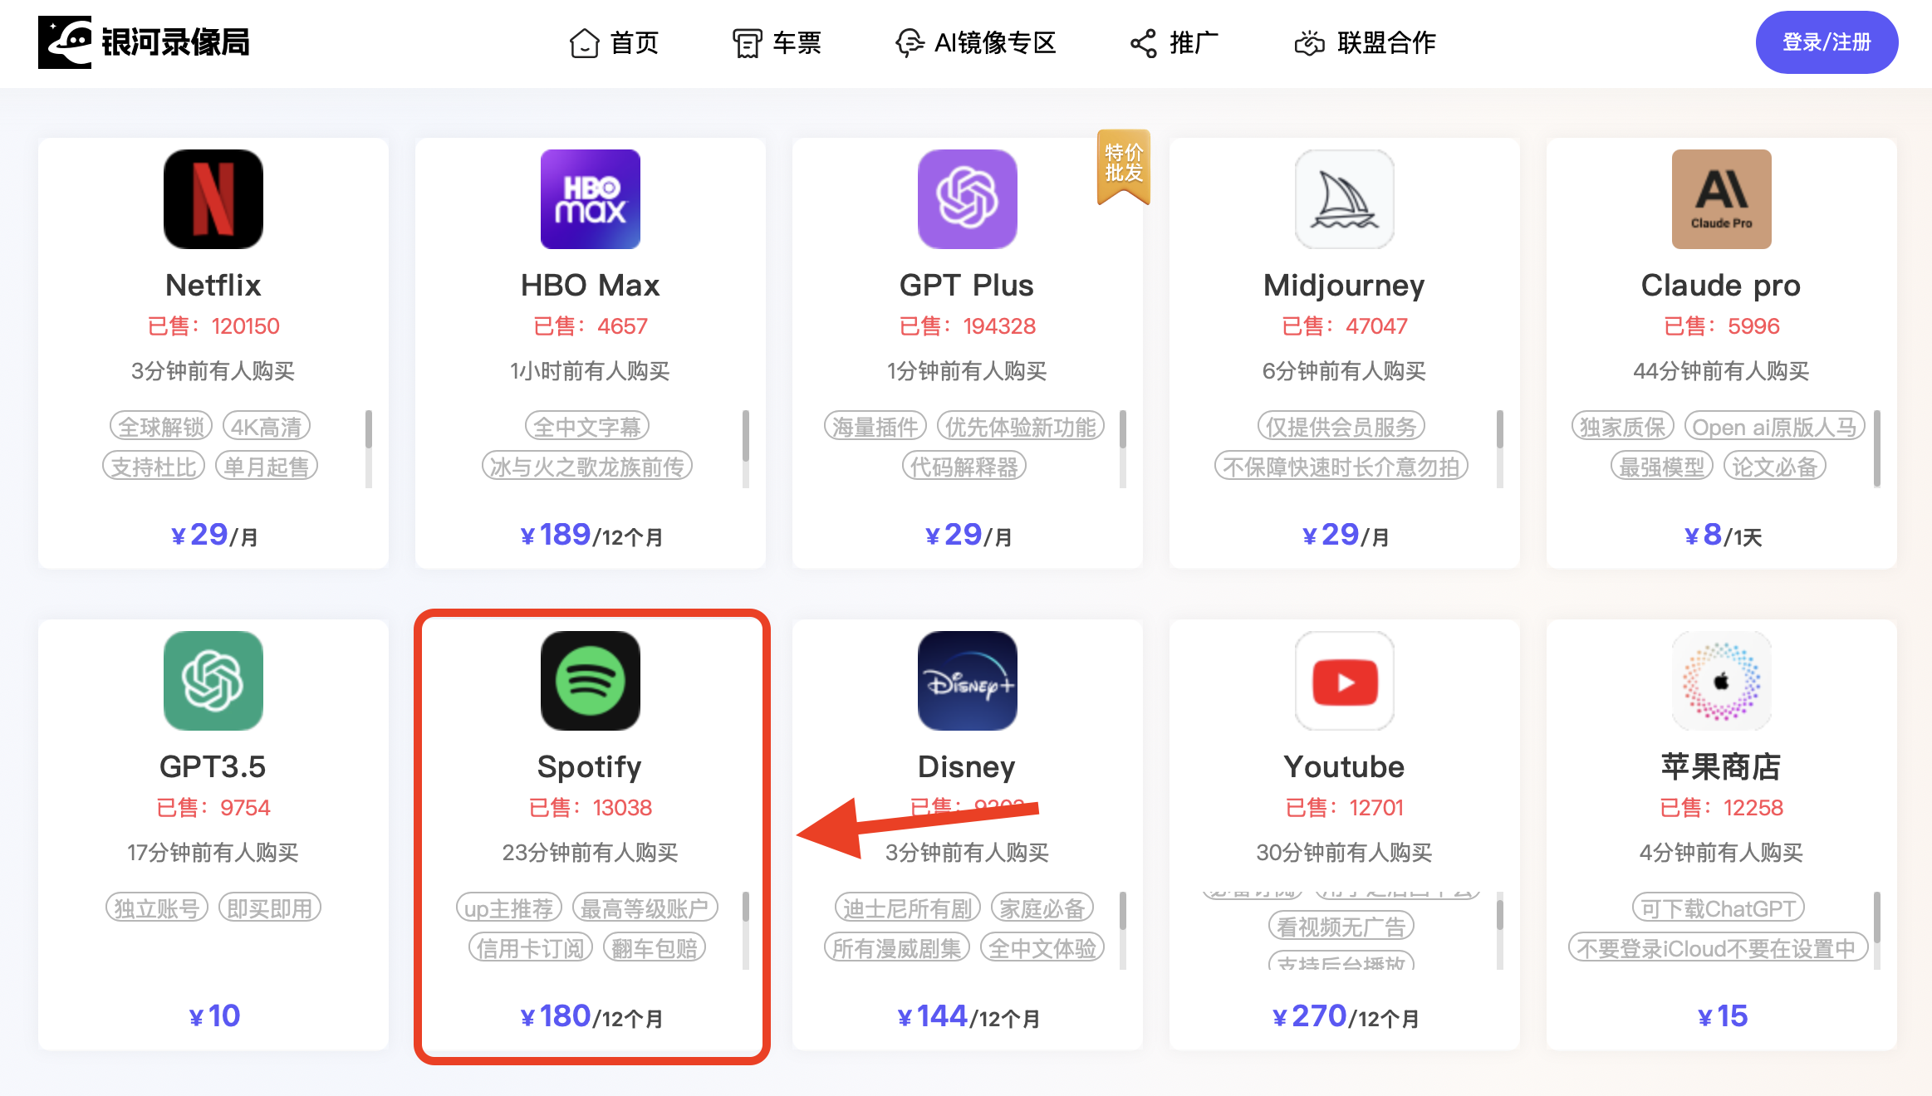This screenshot has width=1932, height=1096.
Task: Click 4分钟前有人购买 on 苹果商店 card
Action: click(x=1721, y=853)
